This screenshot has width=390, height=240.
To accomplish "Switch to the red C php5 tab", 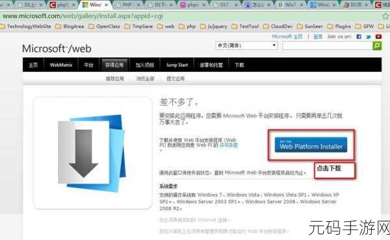I will point(62,5).
